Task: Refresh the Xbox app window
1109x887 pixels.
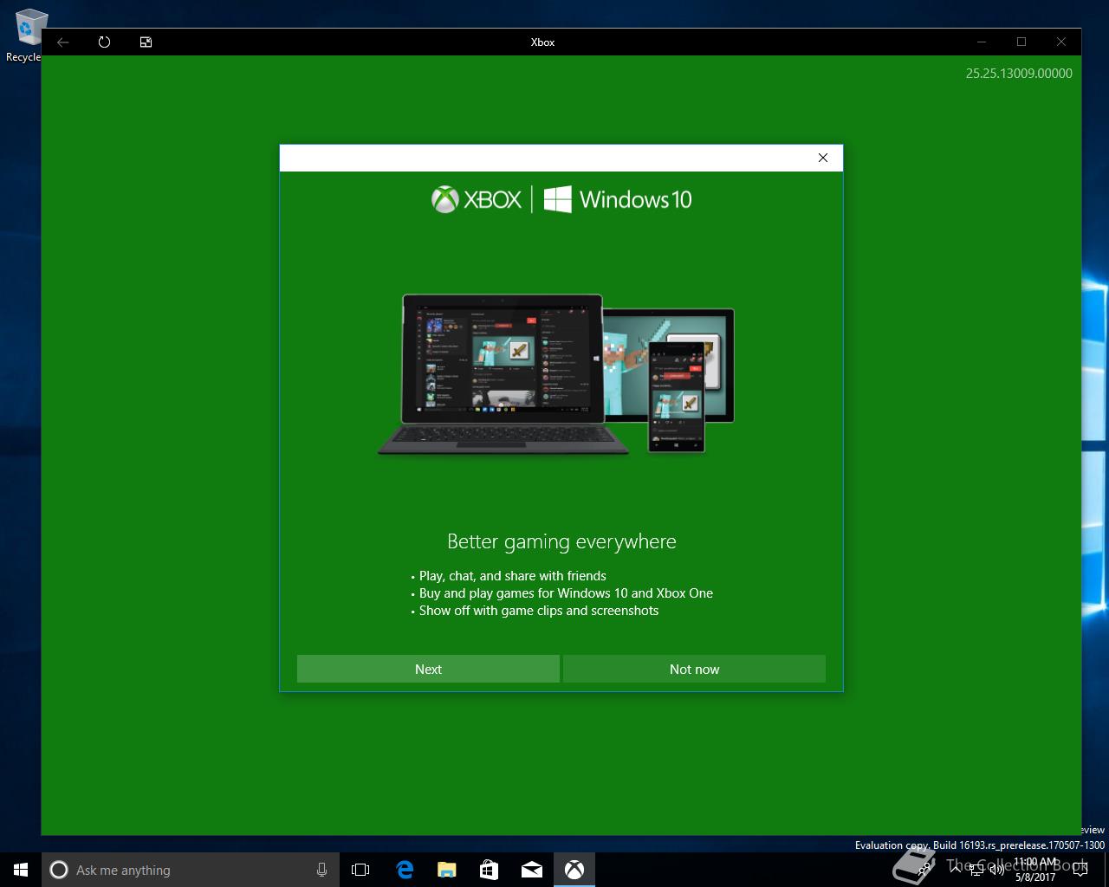Action: 105,42
